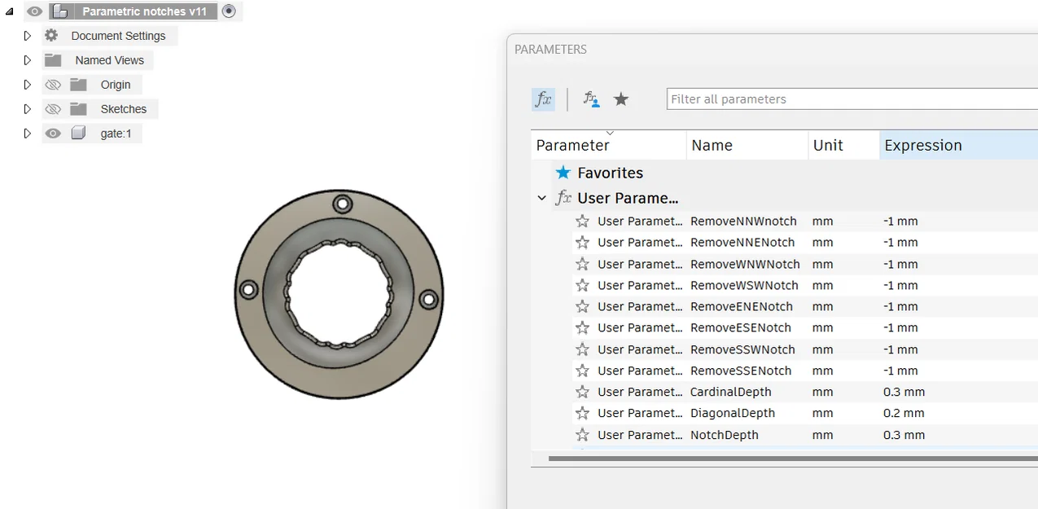Show the hidden Sketches folder
This screenshot has height=509, width=1038.
pos(53,109)
